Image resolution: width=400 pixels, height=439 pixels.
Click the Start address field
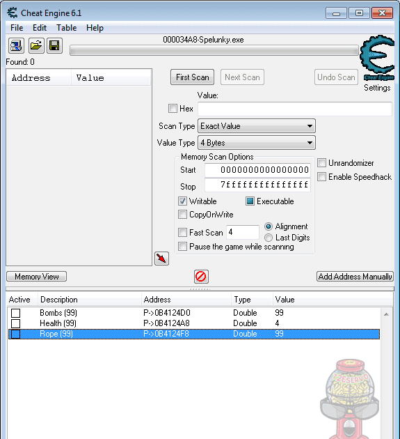(x=257, y=170)
